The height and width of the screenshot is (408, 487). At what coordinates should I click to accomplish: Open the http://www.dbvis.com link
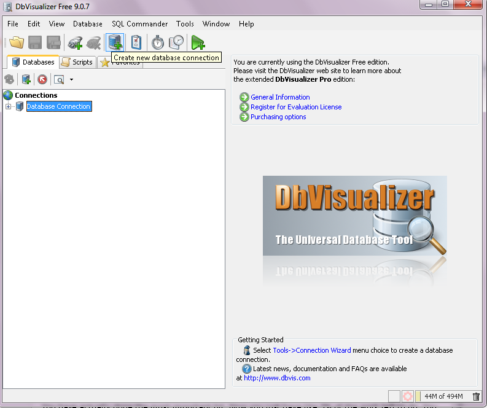coord(277,378)
